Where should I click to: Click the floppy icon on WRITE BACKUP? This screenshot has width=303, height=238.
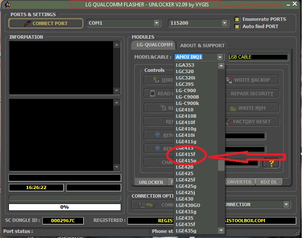click(229, 80)
